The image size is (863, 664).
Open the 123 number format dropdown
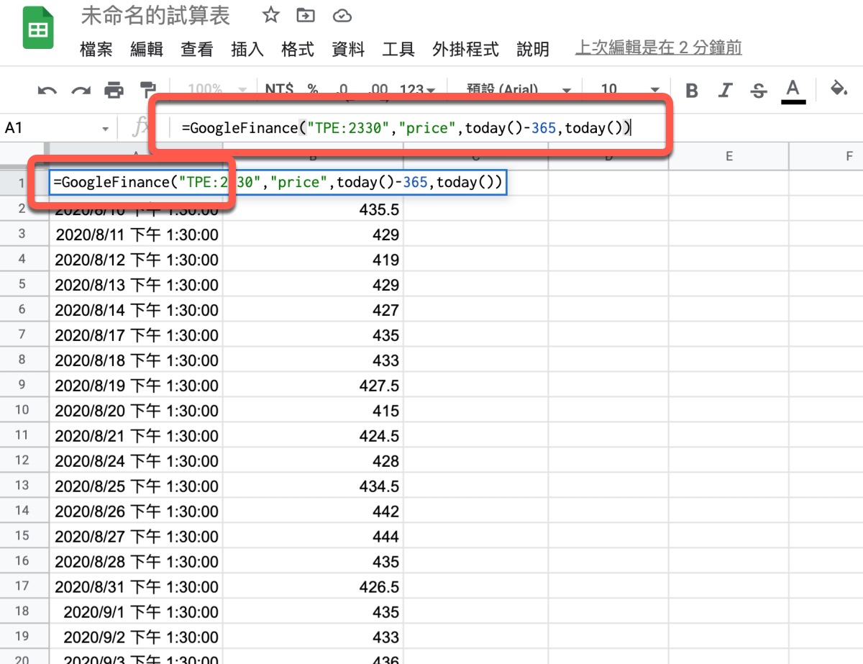tap(417, 90)
